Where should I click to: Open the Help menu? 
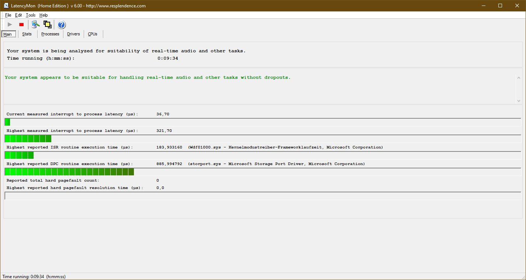[44, 15]
